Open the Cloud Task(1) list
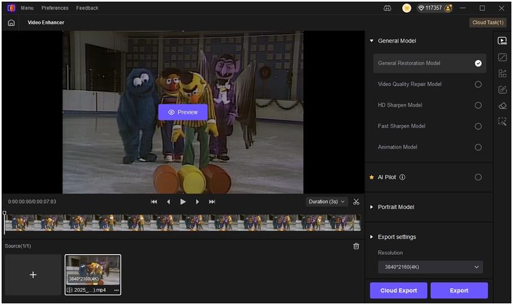513x305 pixels. click(x=488, y=23)
